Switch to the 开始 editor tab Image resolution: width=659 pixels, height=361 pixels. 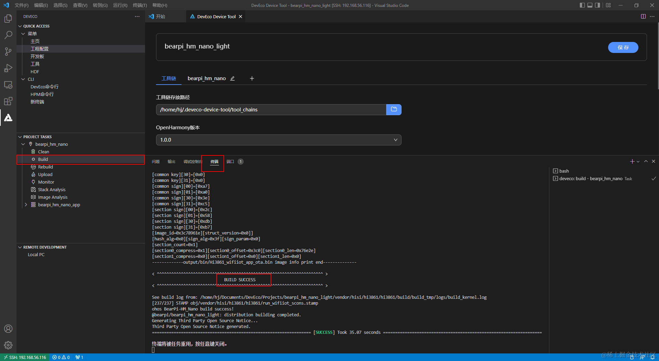[x=165, y=17]
